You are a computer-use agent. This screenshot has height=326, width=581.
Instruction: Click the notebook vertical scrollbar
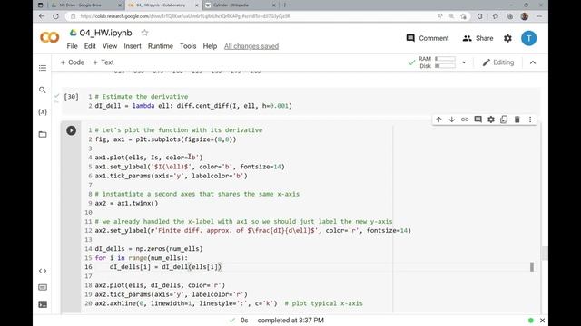[544, 254]
